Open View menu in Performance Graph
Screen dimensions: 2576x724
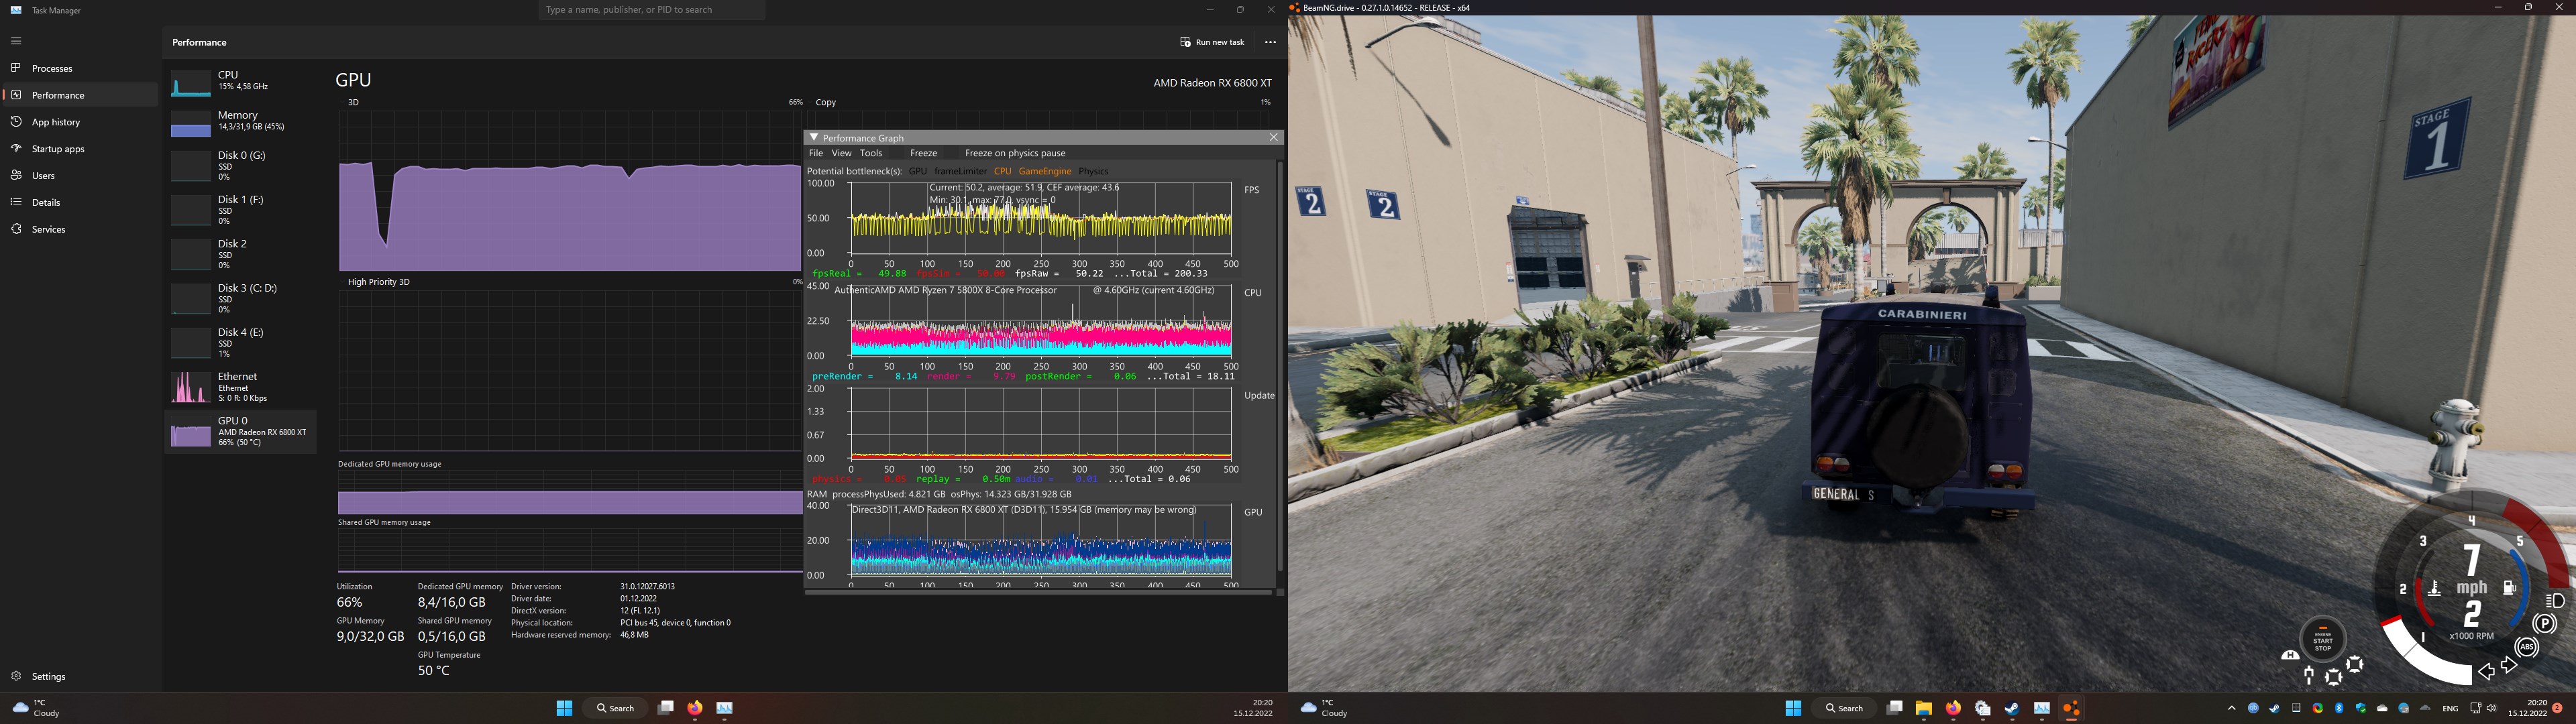tap(841, 153)
